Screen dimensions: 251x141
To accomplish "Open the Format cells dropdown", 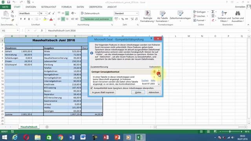I will tap(205, 20).
